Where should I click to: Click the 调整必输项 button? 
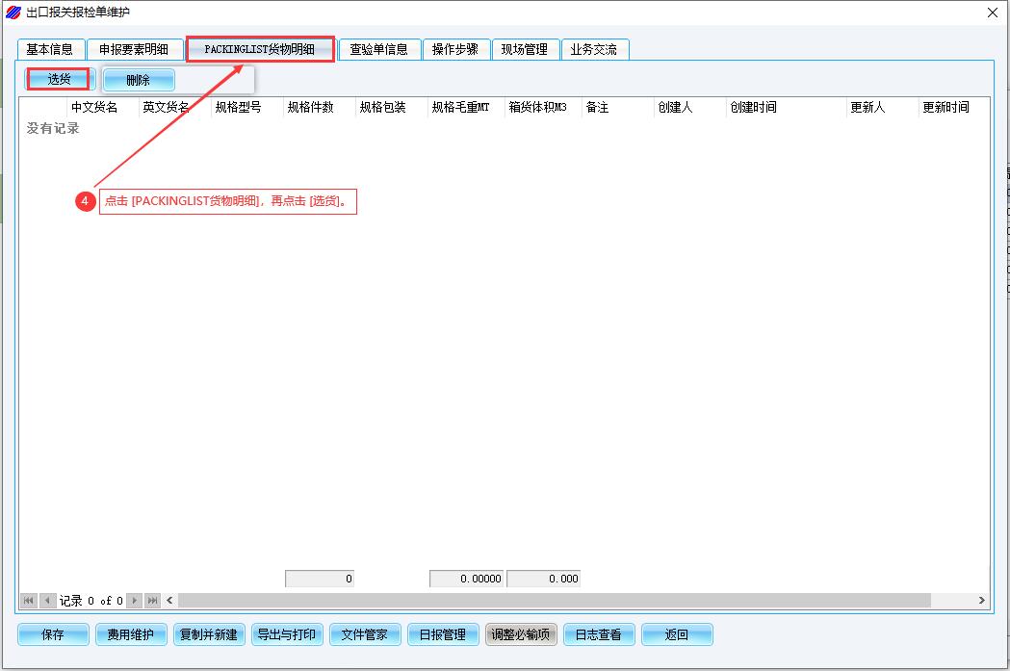tap(521, 634)
